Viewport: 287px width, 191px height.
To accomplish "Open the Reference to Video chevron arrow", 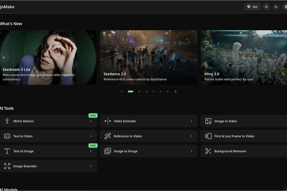I will (x=191, y=136).
